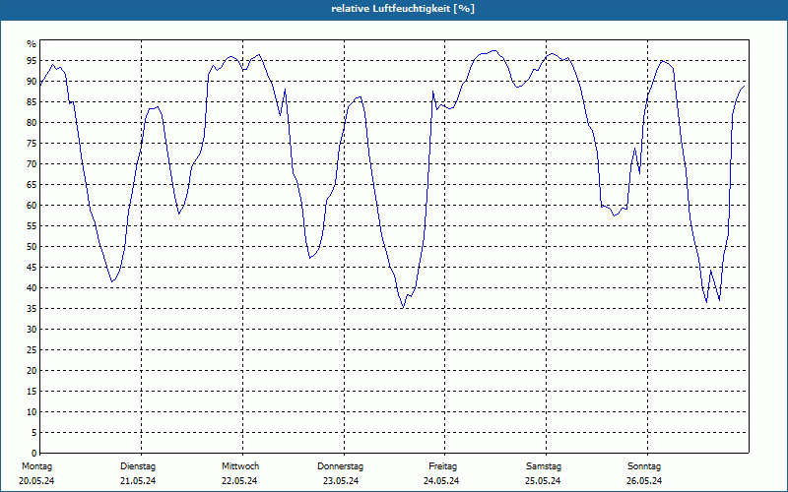Click the y-axis value 60
The height and width of the screenshot is (492, 788).
tap(32, 206)
